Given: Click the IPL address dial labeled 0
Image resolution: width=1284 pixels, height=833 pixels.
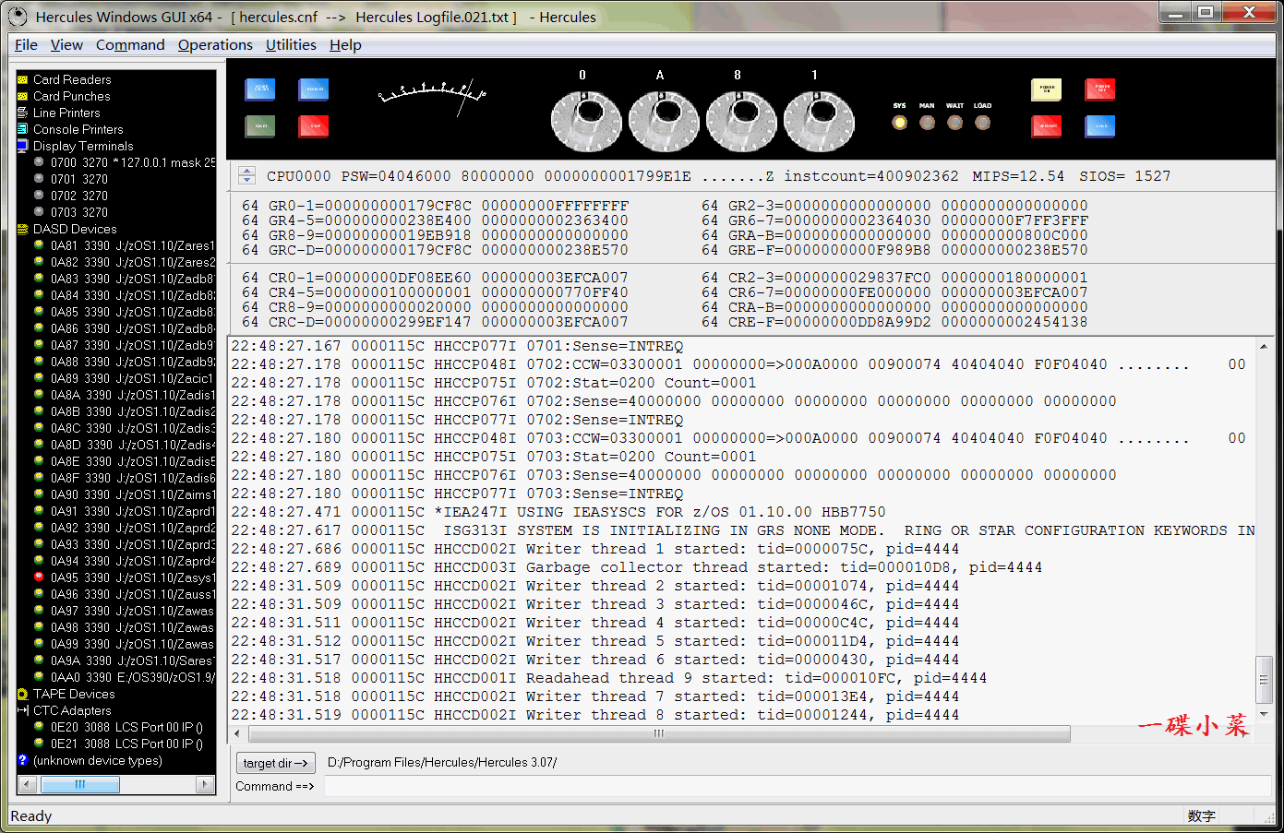Looking at the screenshot, I should 587,121.
